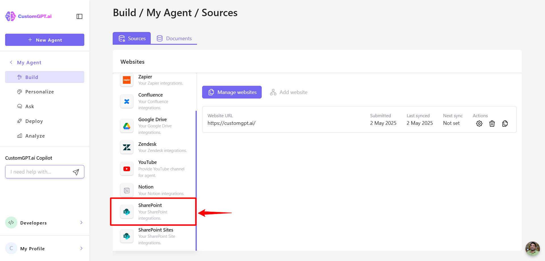545x261 pixels.
Task: Expand the My Profile chevron
Action: 81,248
